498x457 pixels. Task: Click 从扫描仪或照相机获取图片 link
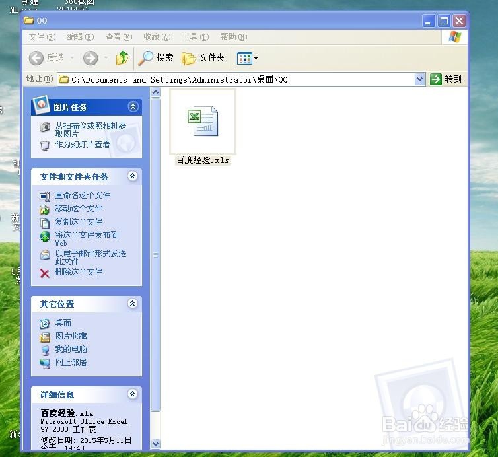click(91, 129)
